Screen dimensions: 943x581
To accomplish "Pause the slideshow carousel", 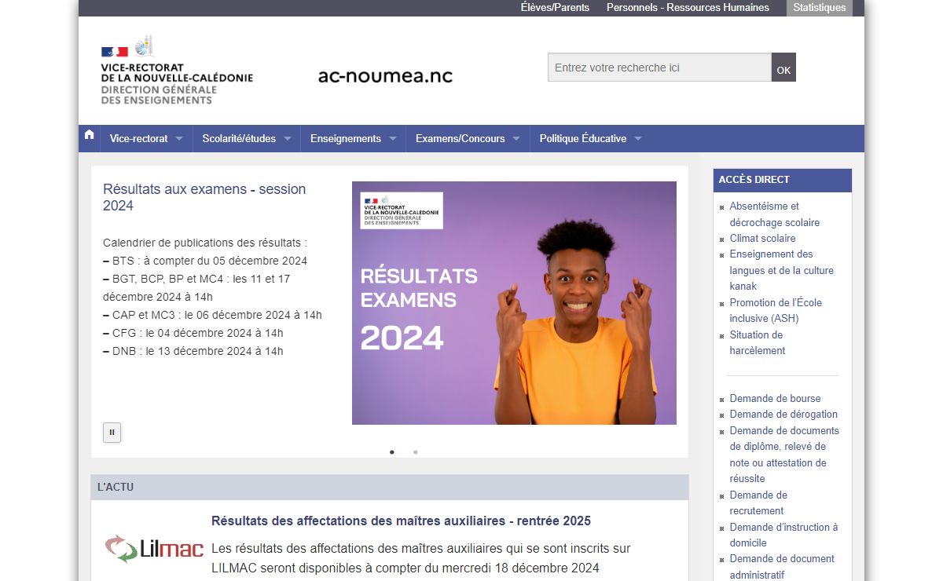I will click(x=112, y=432).
